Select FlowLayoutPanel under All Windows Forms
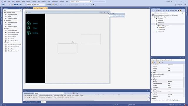 [12, 14]
